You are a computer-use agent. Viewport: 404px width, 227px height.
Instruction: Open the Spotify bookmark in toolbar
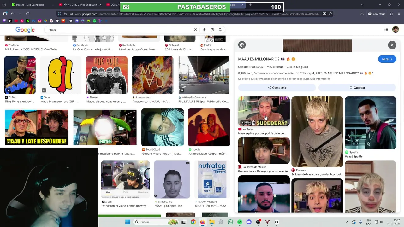tap(94, 21)
